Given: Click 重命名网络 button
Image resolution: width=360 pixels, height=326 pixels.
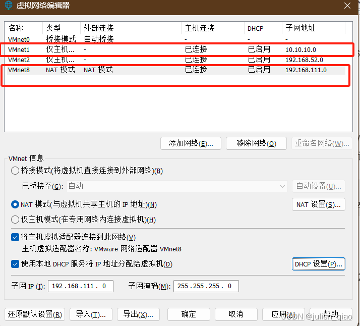Looking at the screenshot, I should coord(322,143).
